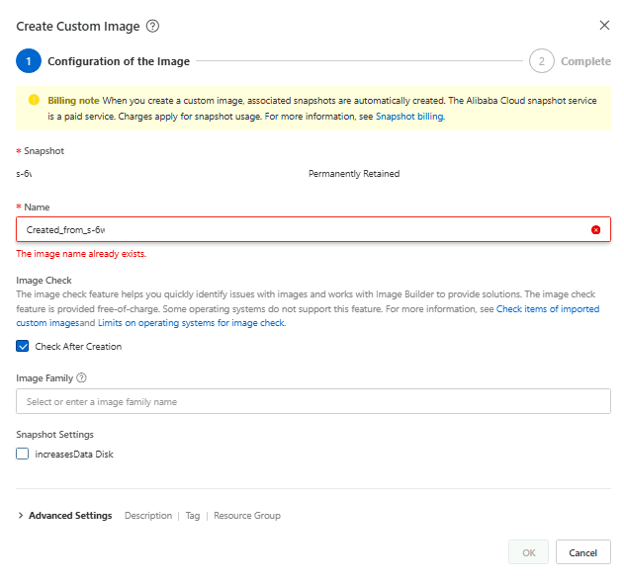The image size is (624, 582).
Task: Jump to the Tag setting
Action: pos(193,516)
